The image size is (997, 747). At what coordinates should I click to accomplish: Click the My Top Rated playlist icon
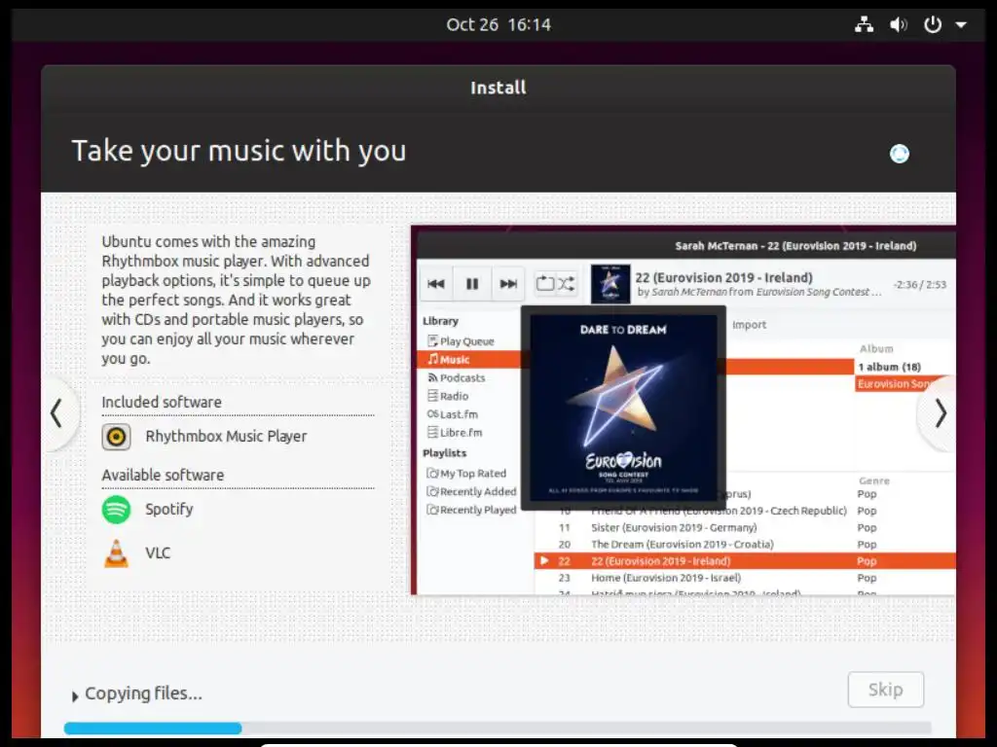point(433,474)
